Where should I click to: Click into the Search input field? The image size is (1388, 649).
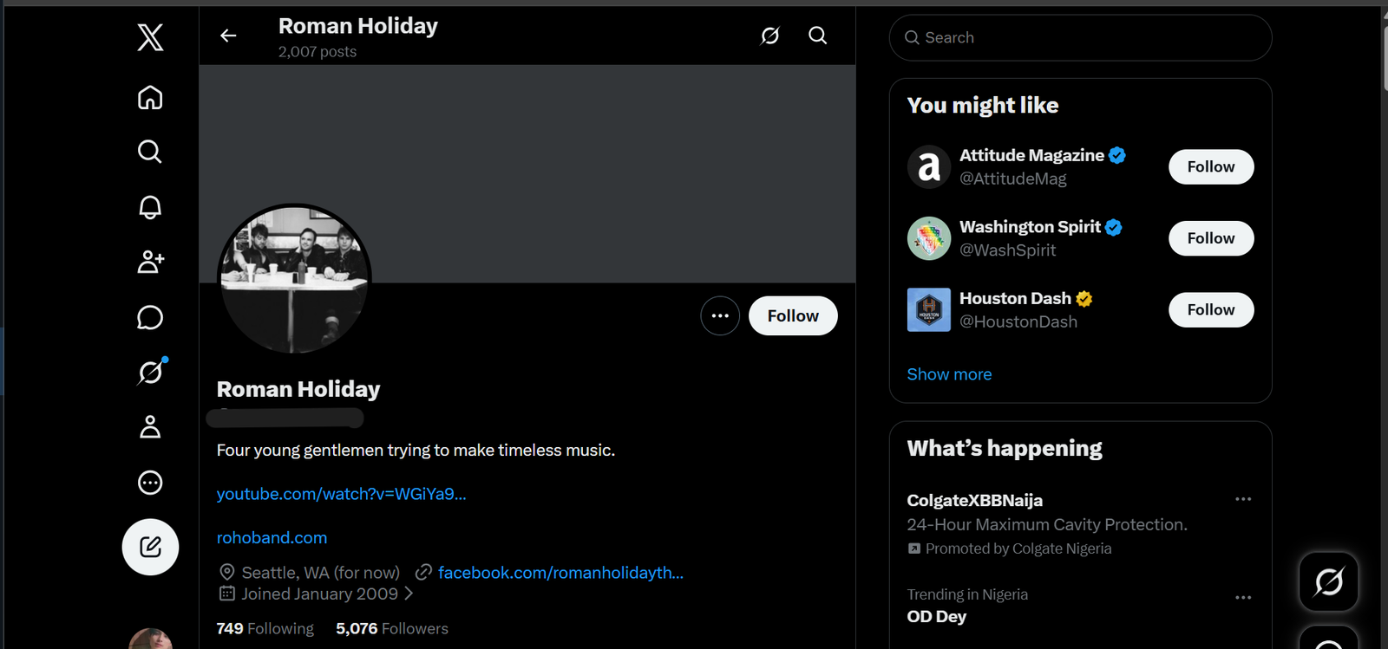(1081, 37)
